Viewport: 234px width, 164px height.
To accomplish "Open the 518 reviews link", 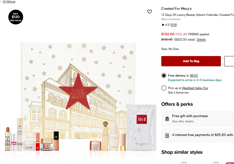I will click(x=174, y=25).
